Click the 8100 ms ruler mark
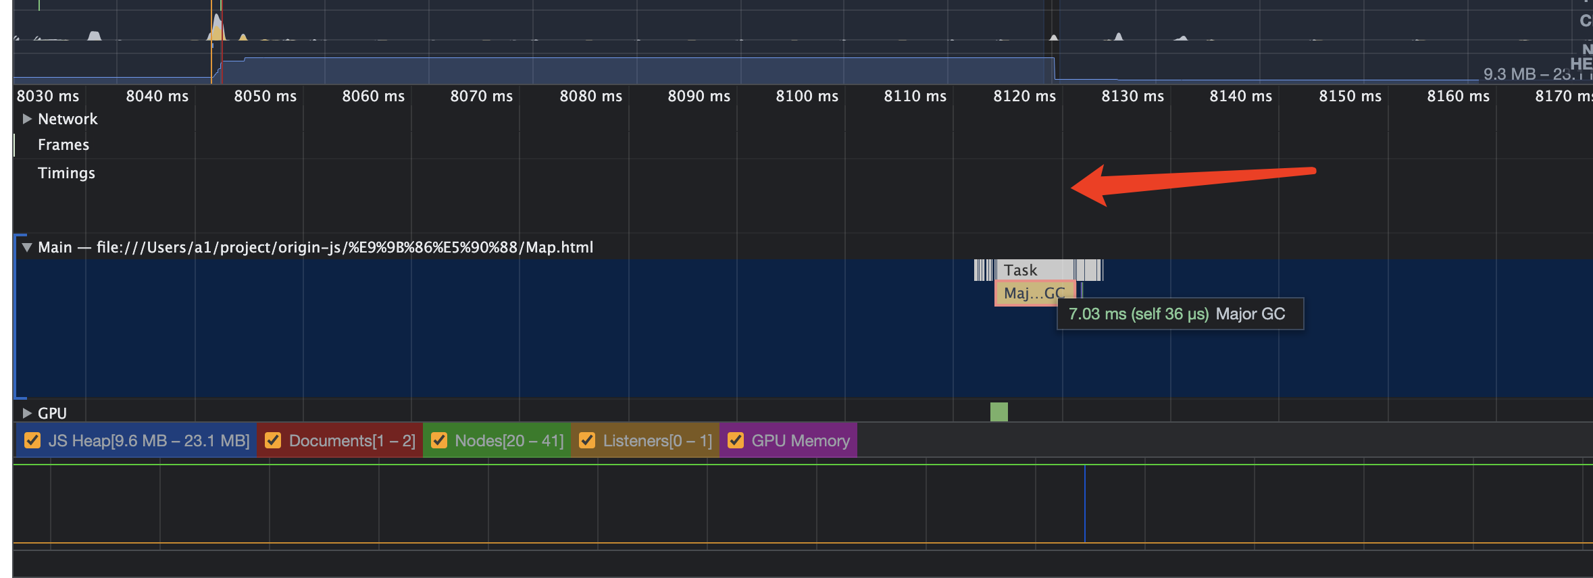 click(x=807, y=96)
